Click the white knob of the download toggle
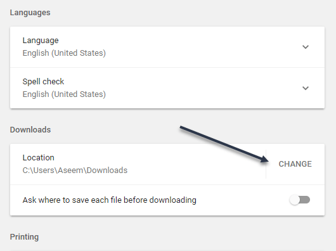 (294, 200)
